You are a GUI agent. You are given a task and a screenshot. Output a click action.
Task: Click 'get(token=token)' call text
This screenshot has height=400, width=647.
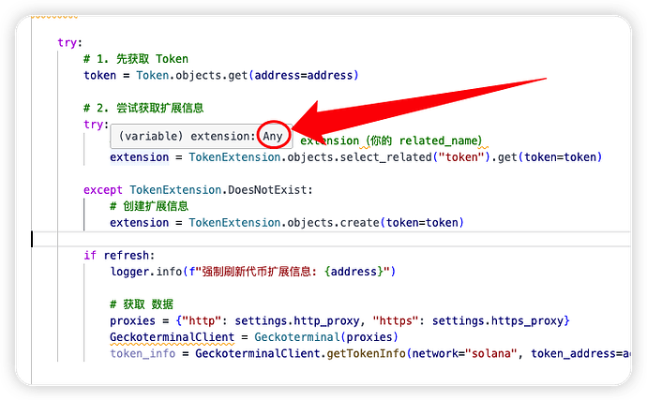[x=549, y=157]
